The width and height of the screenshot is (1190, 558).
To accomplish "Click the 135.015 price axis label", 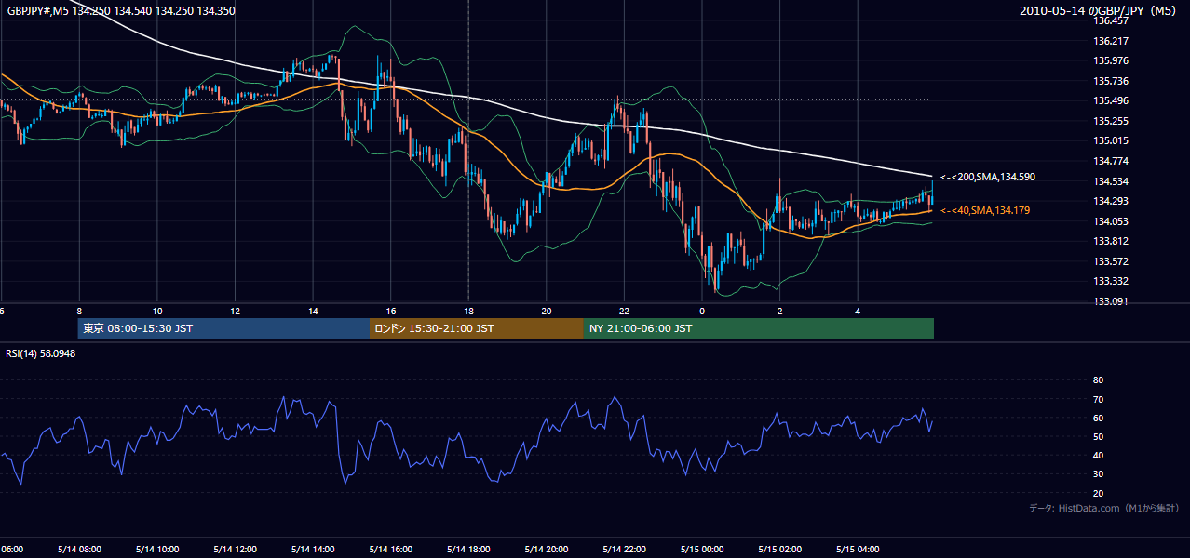I will 1111,141.
